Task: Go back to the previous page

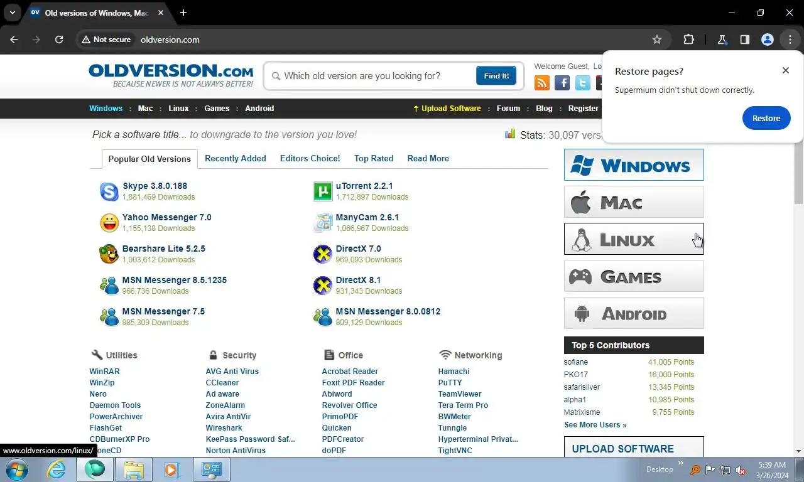Action: (14, 40)
